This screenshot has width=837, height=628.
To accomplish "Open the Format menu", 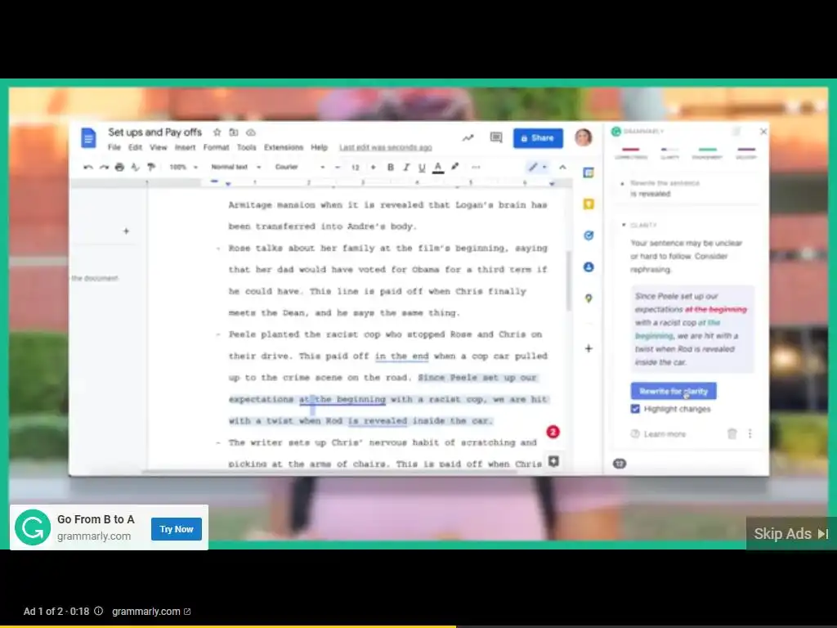I will [x=216, y=147].
